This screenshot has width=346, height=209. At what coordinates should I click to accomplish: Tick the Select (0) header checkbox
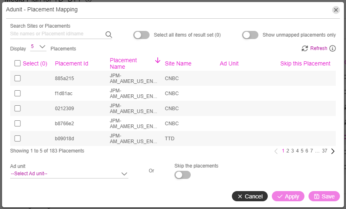pyautogui.click(x=18, y=63)
